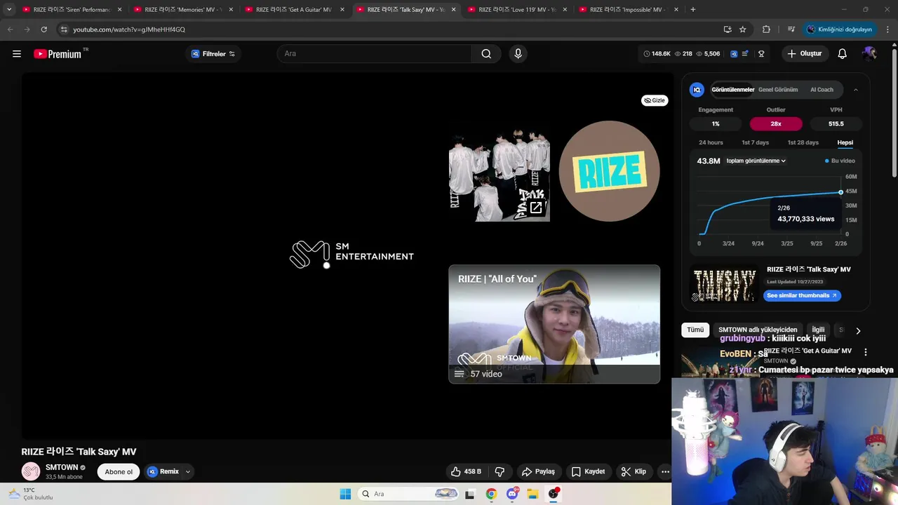Click Kimliğinizi doğrulayın button
This screenshot has height=505, width=898.
839,29
